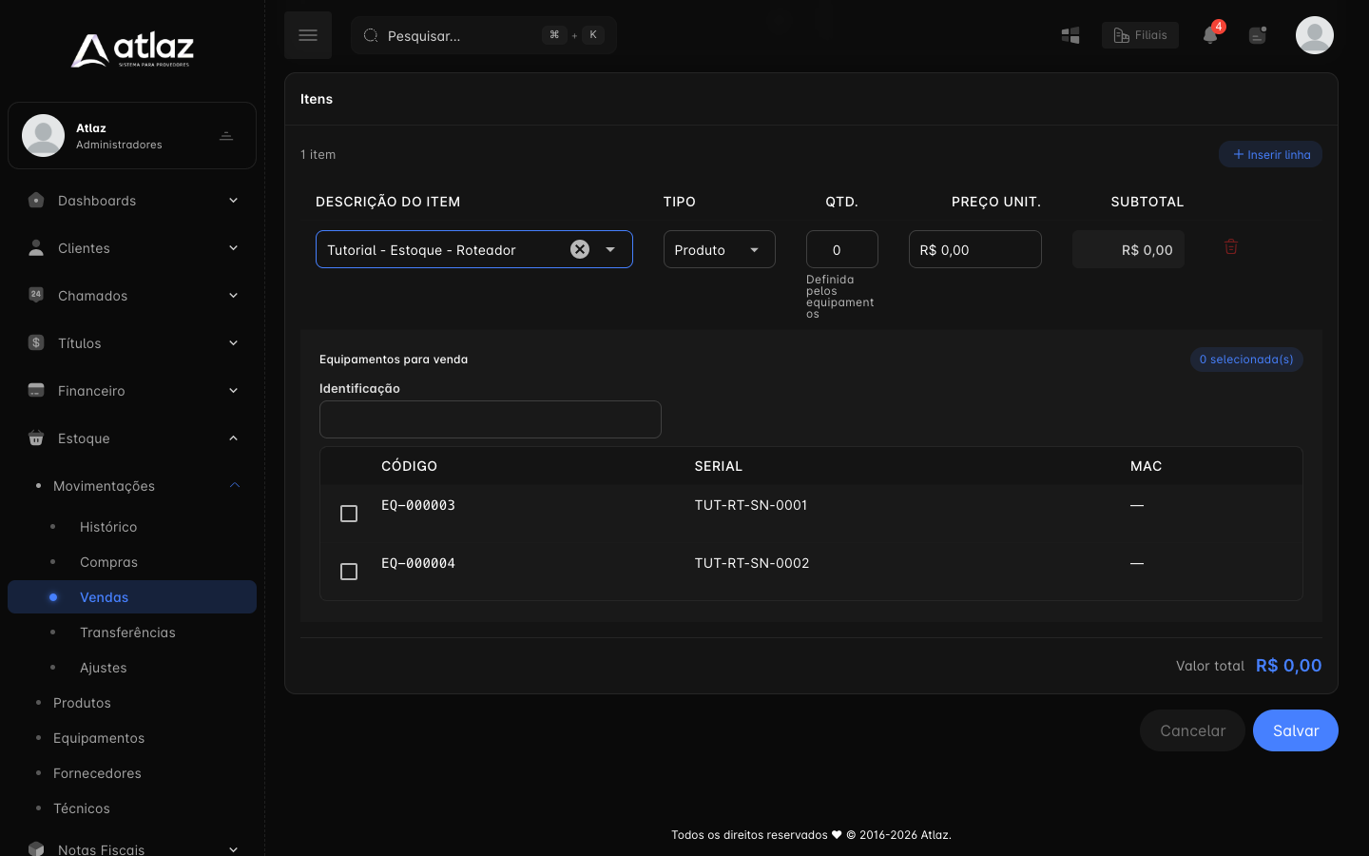The height and width of the screenshot is (856, 1369).
Task: Toggle the hamburger menu button
Action: pos(308,35)
